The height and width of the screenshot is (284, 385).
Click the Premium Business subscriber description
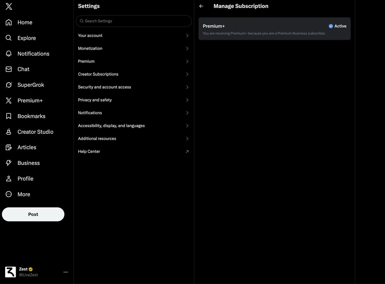pyautogui.click(x=264, y=33)
